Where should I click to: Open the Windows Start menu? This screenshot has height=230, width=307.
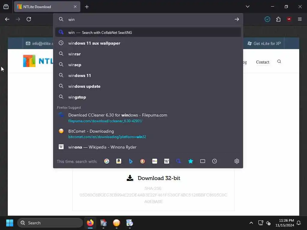click(x=10, y=223)
